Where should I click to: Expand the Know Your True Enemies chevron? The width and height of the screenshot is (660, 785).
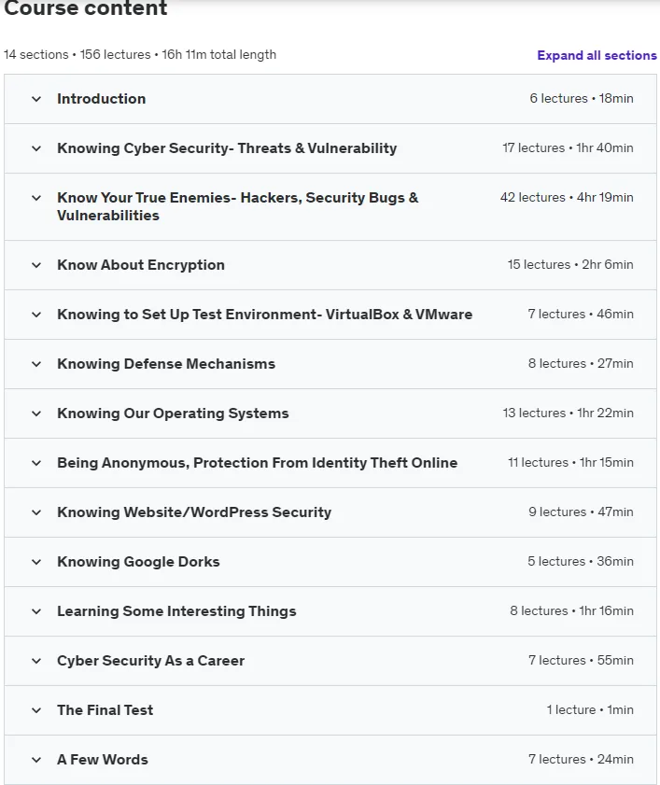[36, 198]
